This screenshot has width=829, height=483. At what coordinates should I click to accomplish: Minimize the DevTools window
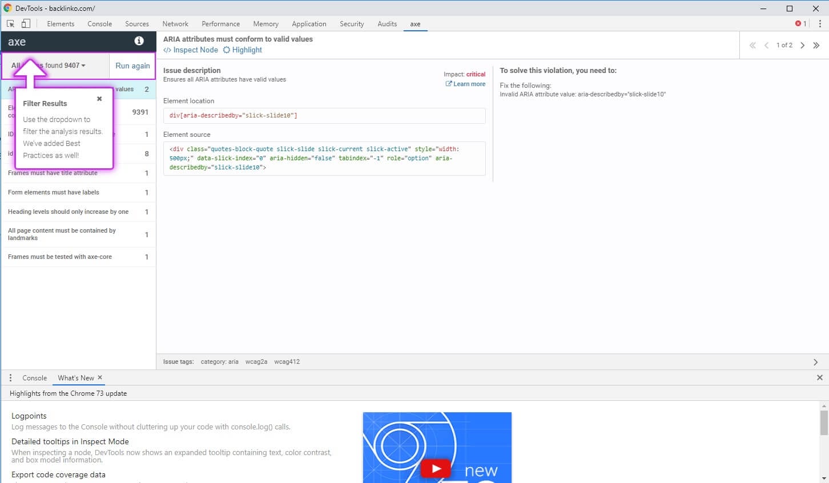coord(763,8)
